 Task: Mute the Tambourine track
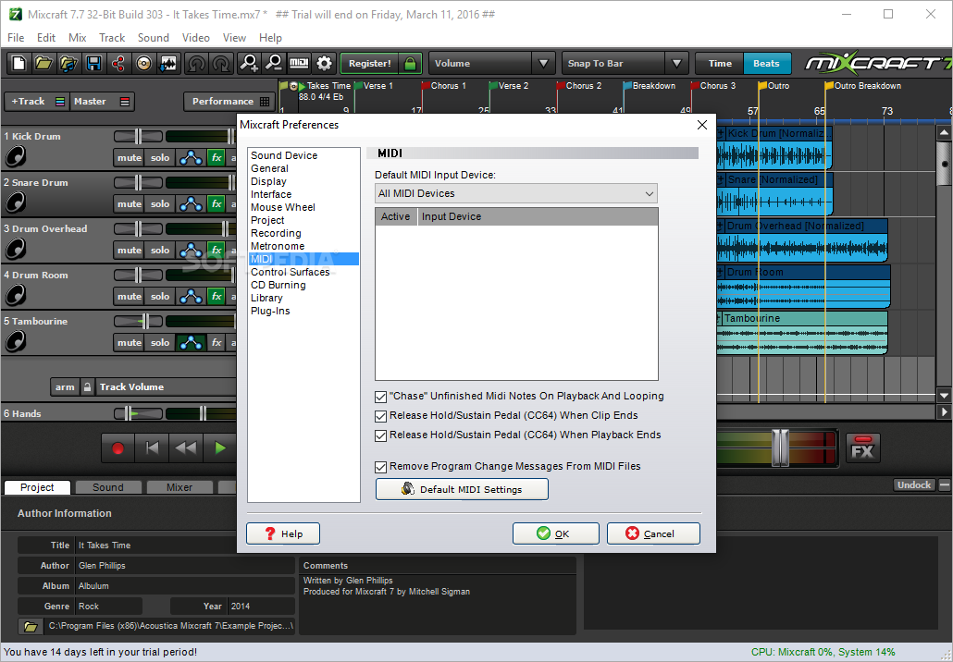click(129, 342)
